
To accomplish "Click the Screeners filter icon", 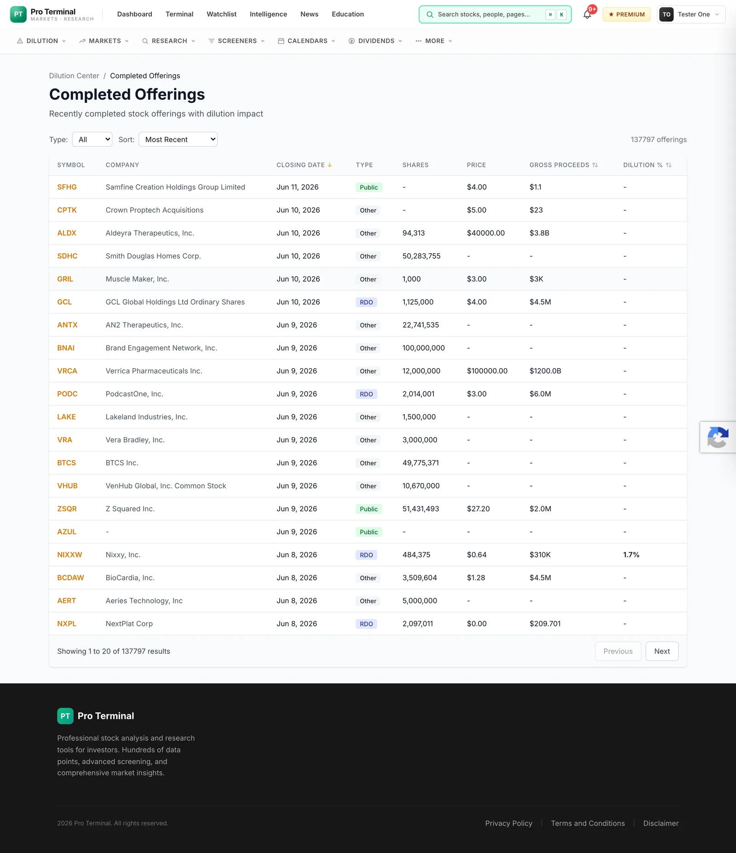I will coord(212,41).
